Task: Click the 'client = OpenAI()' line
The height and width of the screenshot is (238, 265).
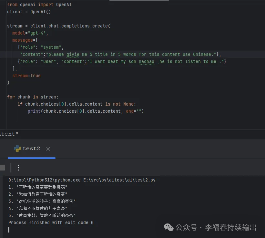Action: pyautogui.click(x=29, y=12)
